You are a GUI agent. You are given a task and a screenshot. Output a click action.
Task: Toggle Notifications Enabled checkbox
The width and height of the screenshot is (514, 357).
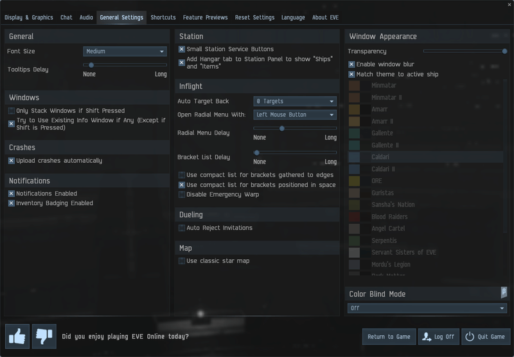[12, 194]
